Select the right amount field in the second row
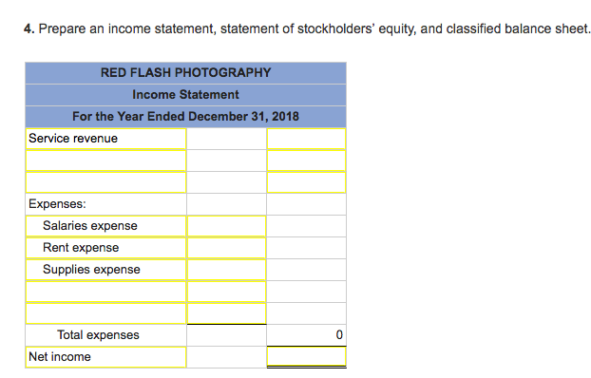 point(306,161)
